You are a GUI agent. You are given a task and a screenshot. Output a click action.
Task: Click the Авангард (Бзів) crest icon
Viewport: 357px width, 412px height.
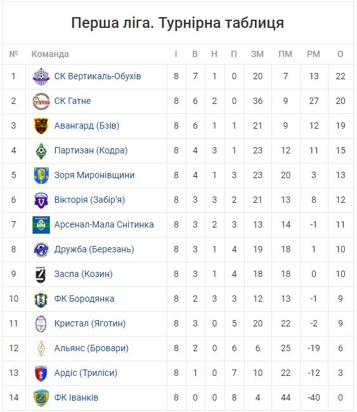tap(41, 126)
